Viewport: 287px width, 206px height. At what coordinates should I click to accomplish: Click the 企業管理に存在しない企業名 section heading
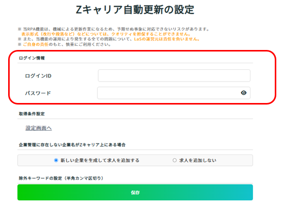[x=72, y=145]
